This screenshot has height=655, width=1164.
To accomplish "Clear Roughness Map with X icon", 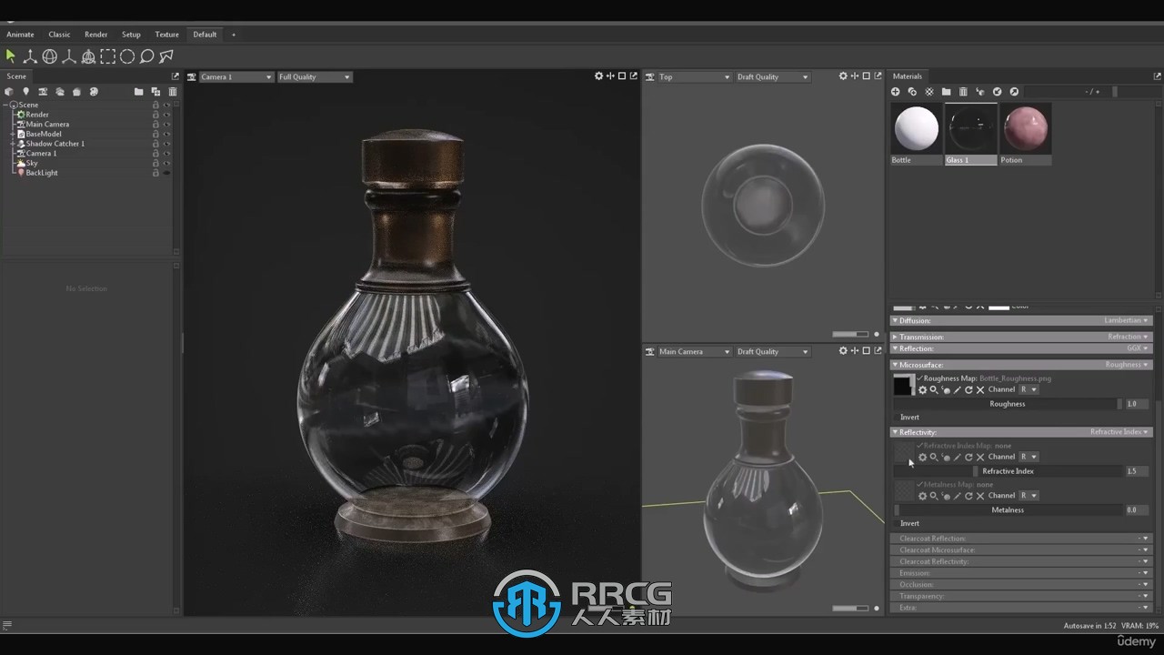I will (979, 390).
